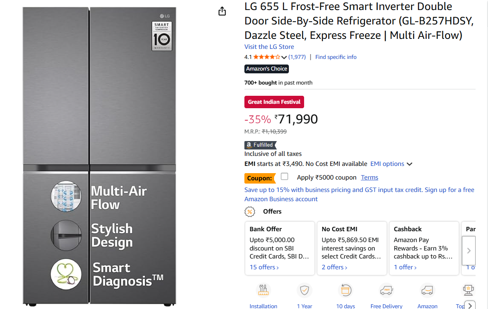Click the Amazon Delivered icon

427,290
